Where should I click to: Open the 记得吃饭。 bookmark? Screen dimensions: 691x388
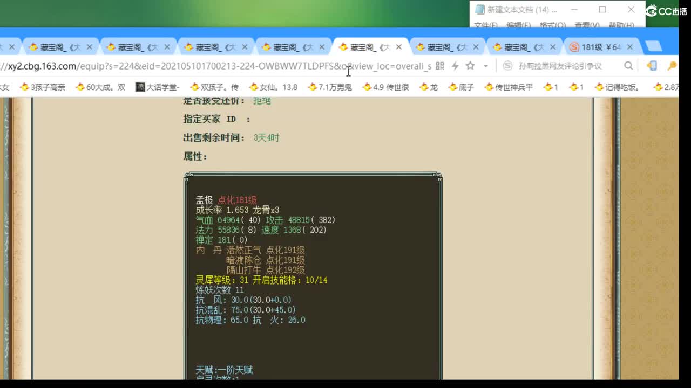coord(617,87)
